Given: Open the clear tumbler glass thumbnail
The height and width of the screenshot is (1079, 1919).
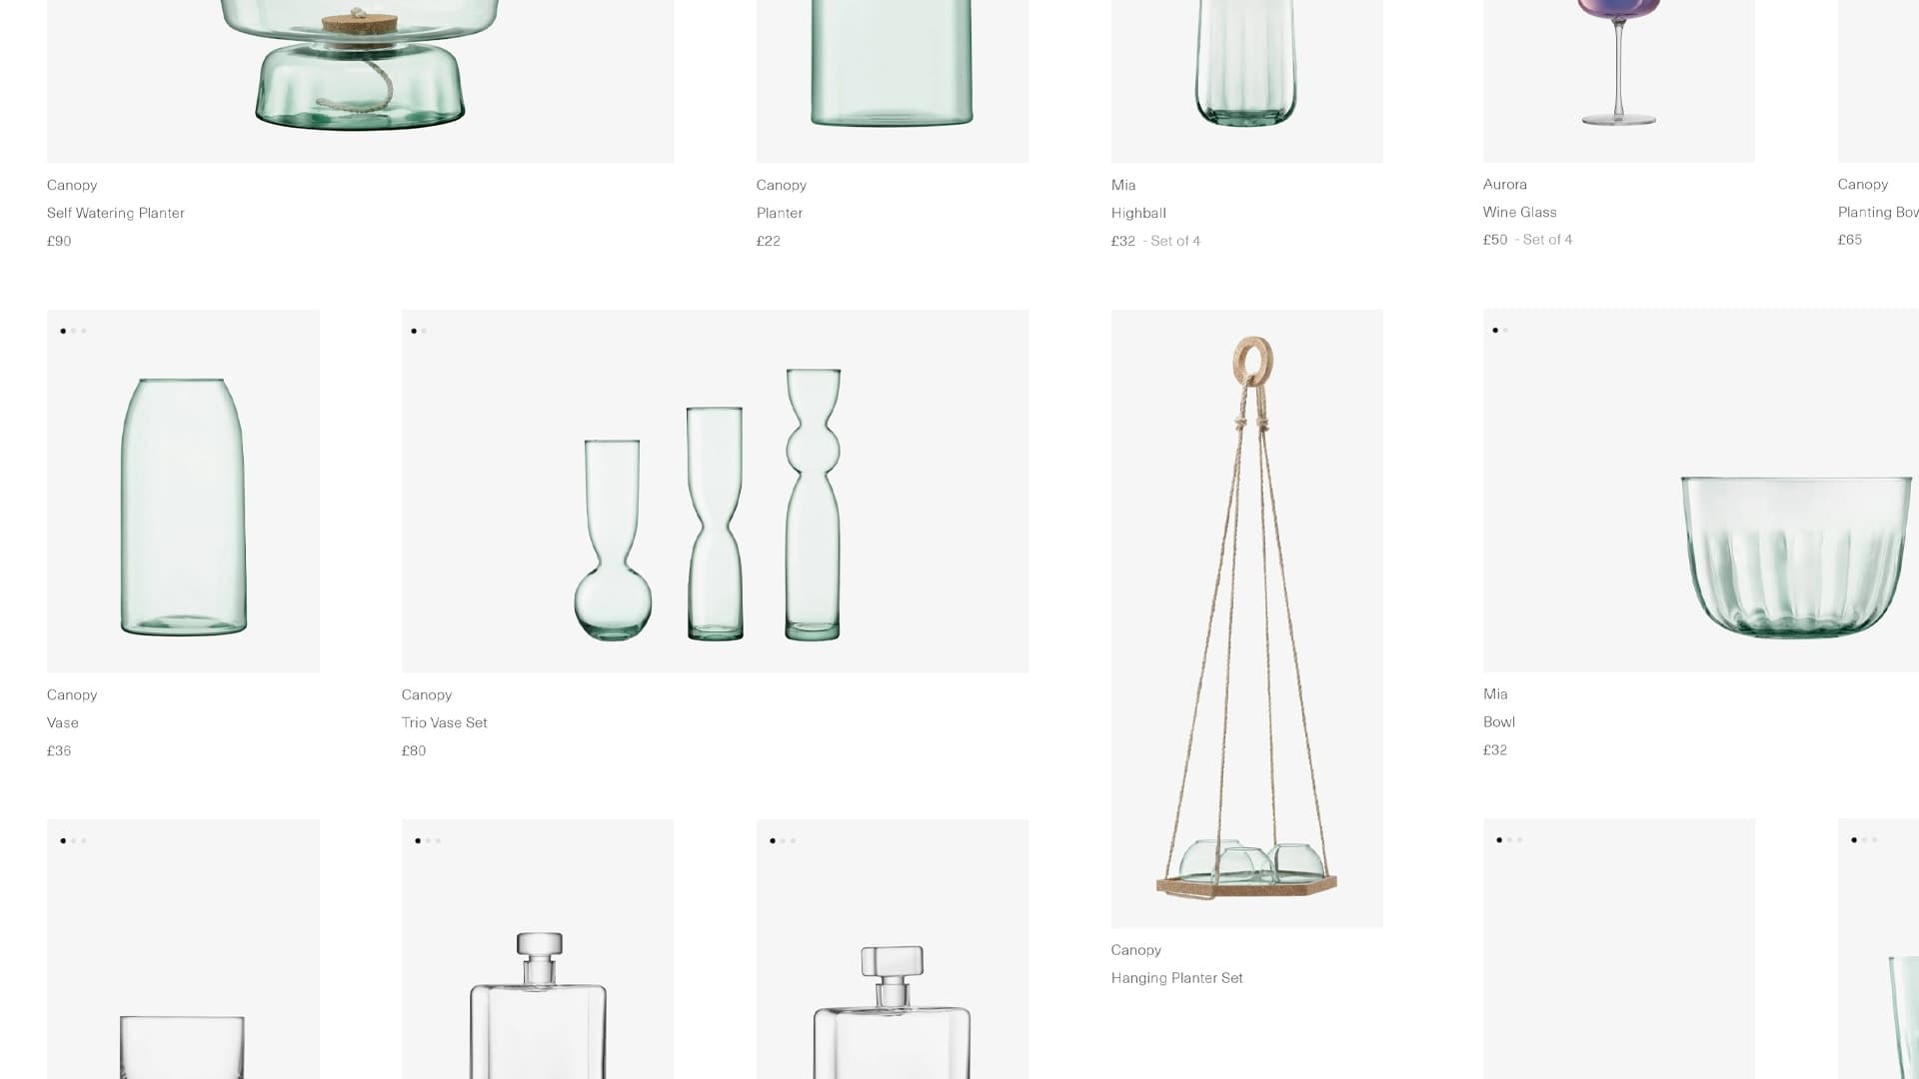Looking at the screenshot, I should click(183, 949).
